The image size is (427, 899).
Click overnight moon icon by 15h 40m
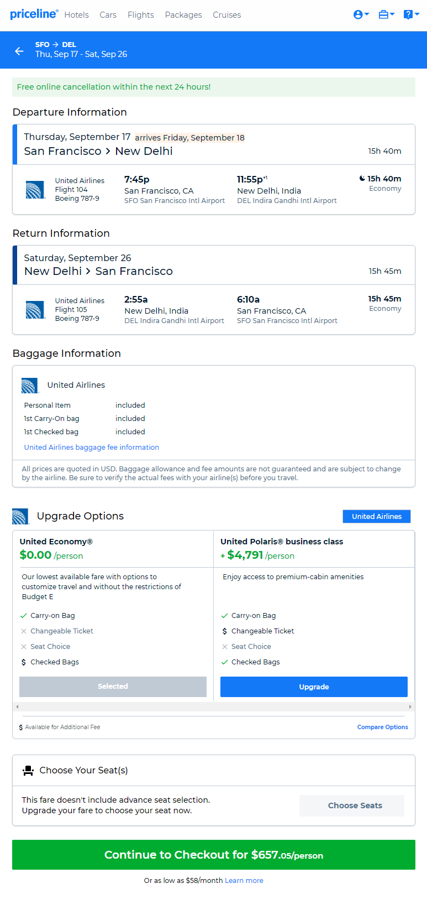click(362, 179)
